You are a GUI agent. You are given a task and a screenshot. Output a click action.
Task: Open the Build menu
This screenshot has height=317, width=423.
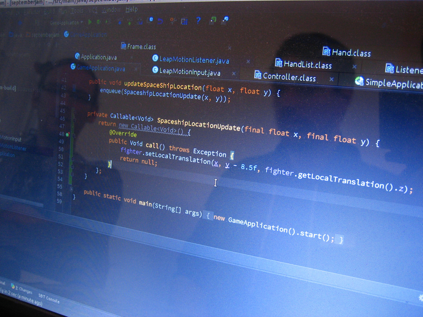tap(50, 12)
